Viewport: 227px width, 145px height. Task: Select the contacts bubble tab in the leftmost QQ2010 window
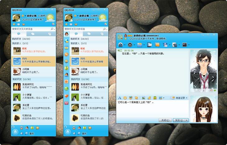coord(19,34)
